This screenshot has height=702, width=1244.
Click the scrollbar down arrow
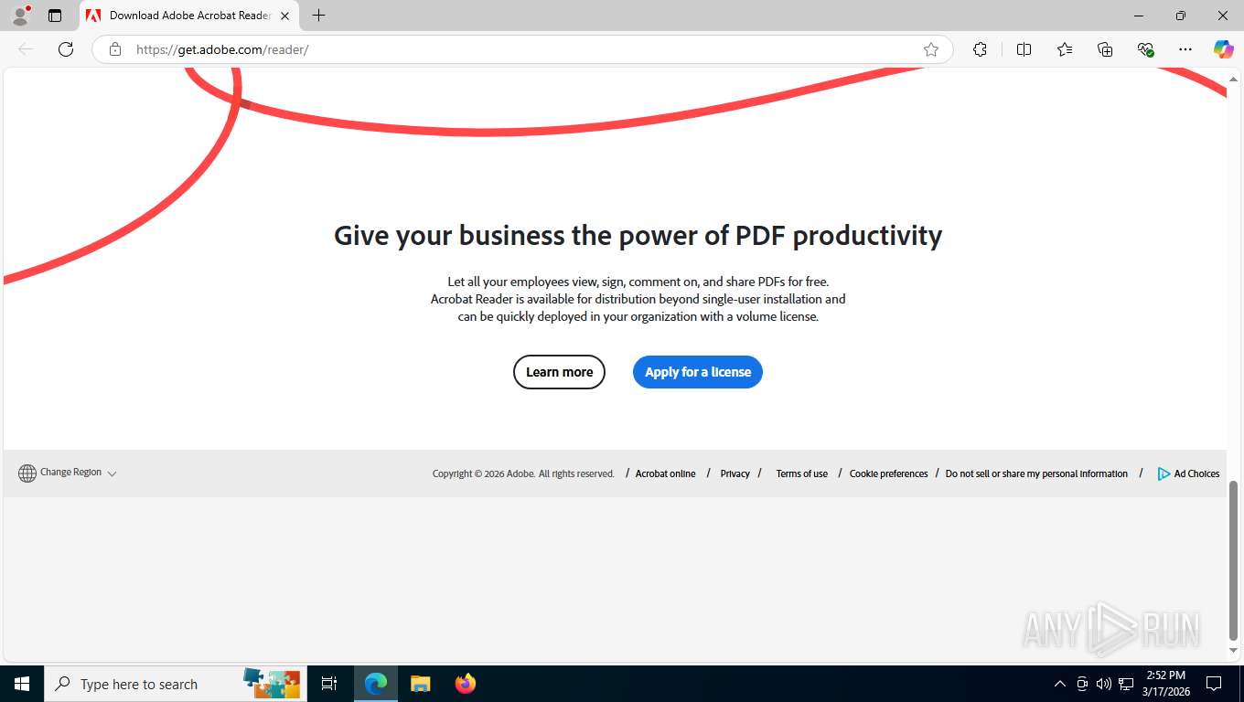pos(1233,651)
